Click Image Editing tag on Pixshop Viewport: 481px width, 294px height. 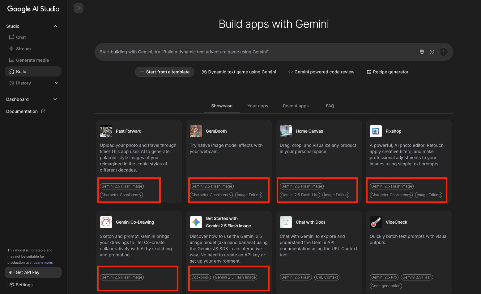pos(428,195)
